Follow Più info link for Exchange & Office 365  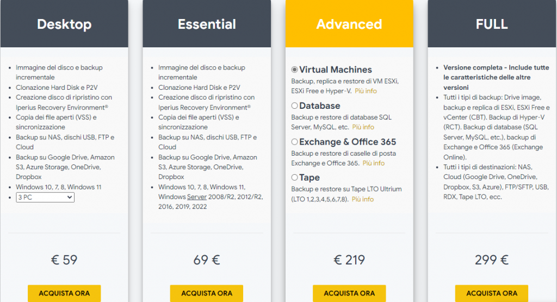(x=373, y=163)
